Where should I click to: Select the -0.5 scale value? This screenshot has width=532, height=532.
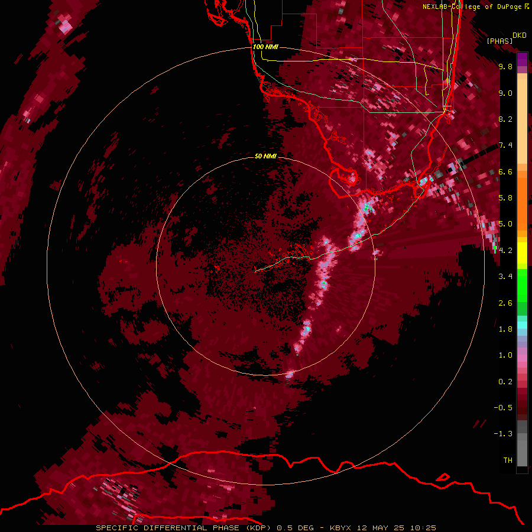click(x=503, y=408)
